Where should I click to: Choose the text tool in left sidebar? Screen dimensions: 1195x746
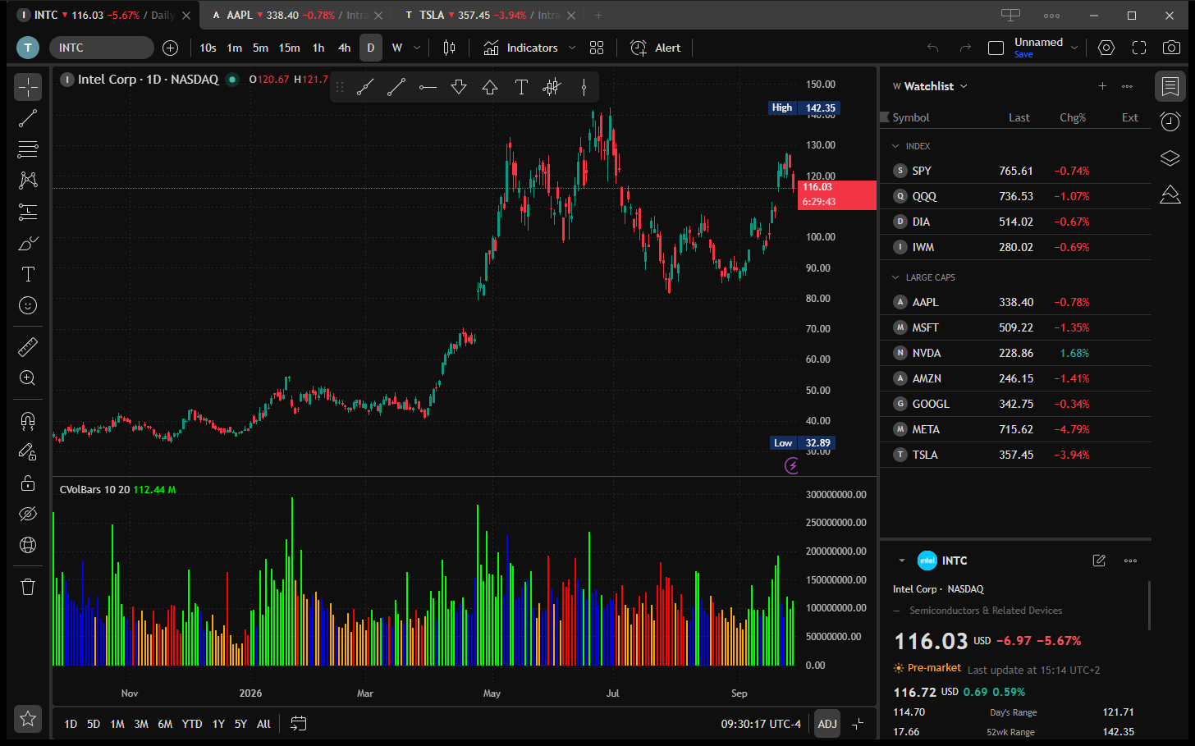point(28,274)
